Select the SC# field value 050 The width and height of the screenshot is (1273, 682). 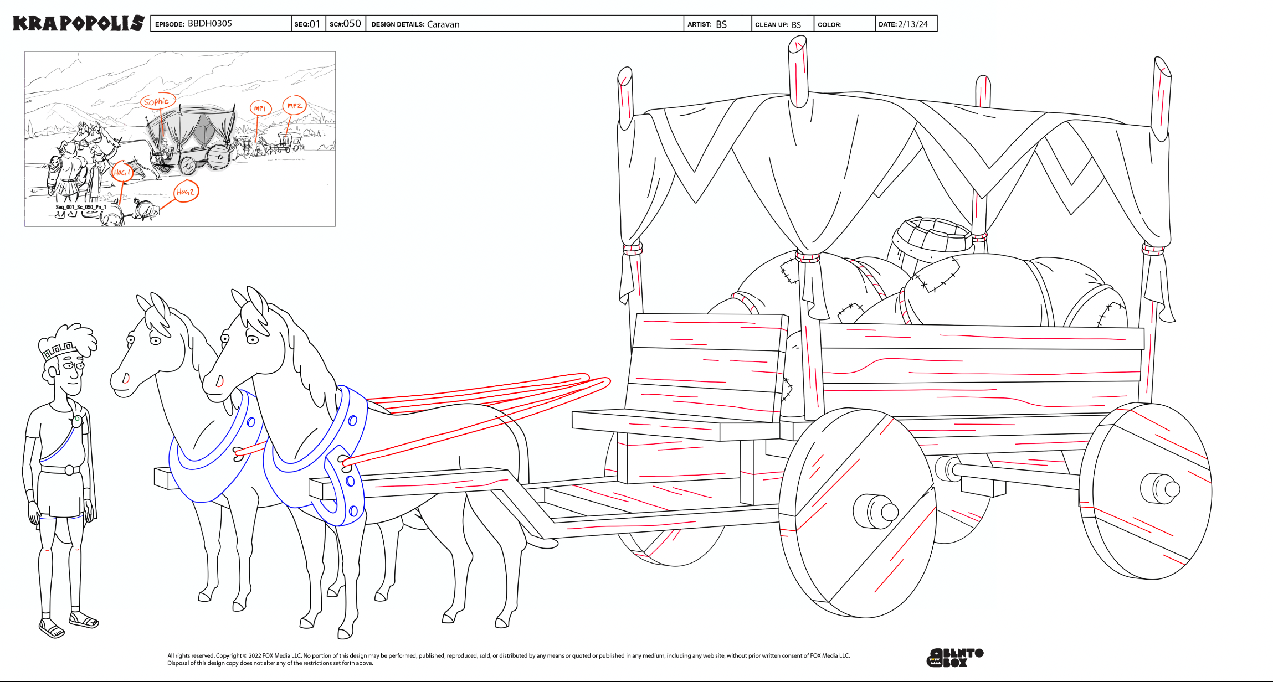click(351, 24)
